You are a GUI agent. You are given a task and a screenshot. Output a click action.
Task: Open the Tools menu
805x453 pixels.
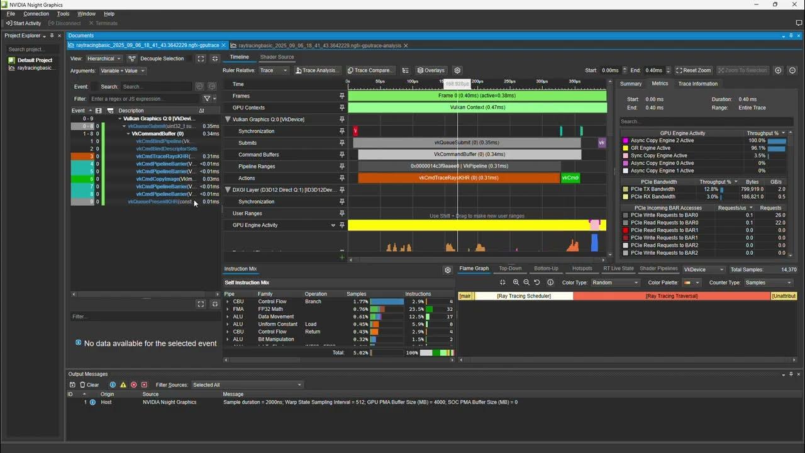coord(63,14)
